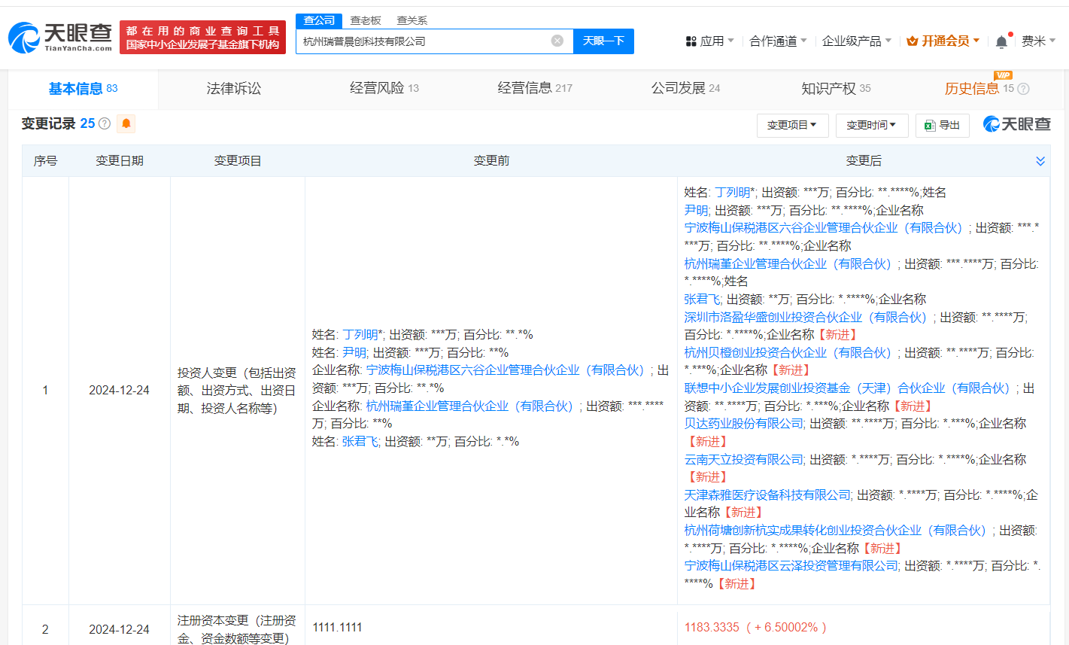Viewport: 1069px width, 645px height.
Task: Open 丁列明 link in the 变更前 column
Action: pos(360,335)
